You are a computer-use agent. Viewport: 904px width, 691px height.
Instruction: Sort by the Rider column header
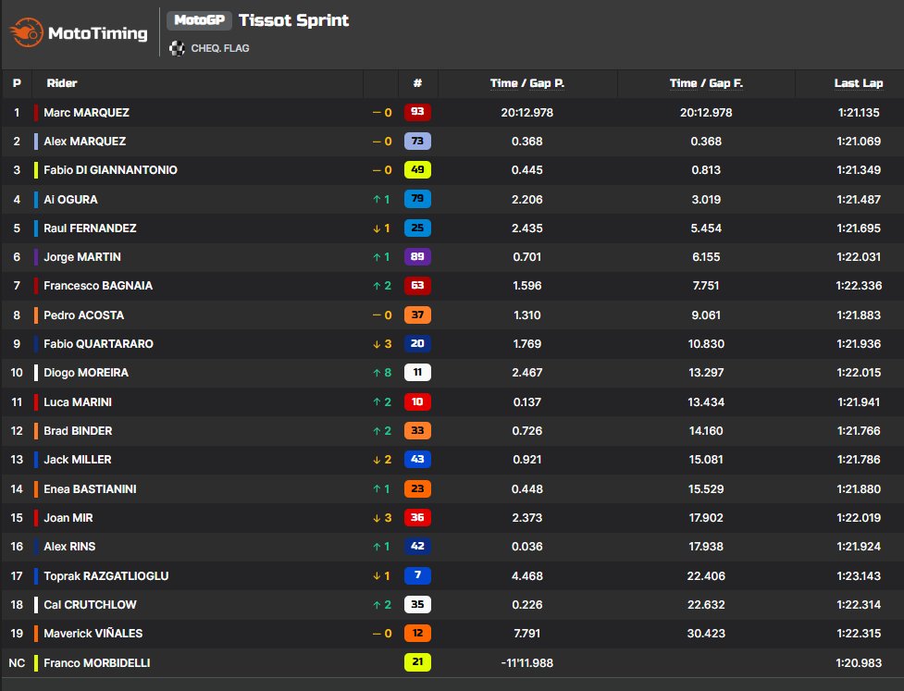tap(62, 83)
